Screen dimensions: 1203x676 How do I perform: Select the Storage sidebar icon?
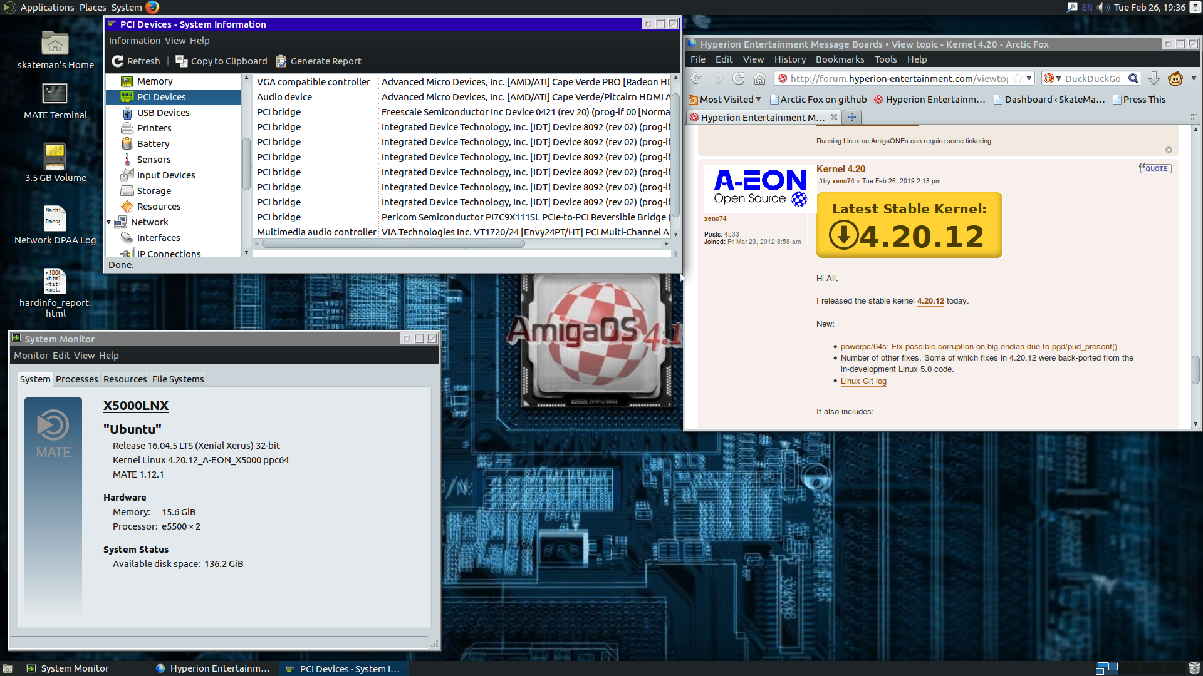click(x=127, y=191)
